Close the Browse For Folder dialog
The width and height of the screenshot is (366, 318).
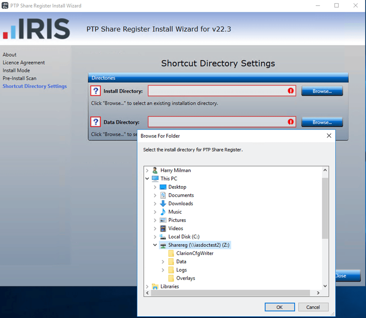pos(329,136)
